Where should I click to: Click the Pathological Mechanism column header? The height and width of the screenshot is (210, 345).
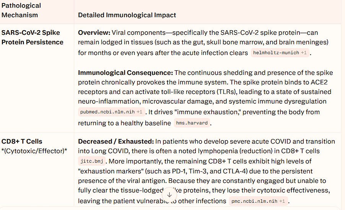tap(21, 10)
